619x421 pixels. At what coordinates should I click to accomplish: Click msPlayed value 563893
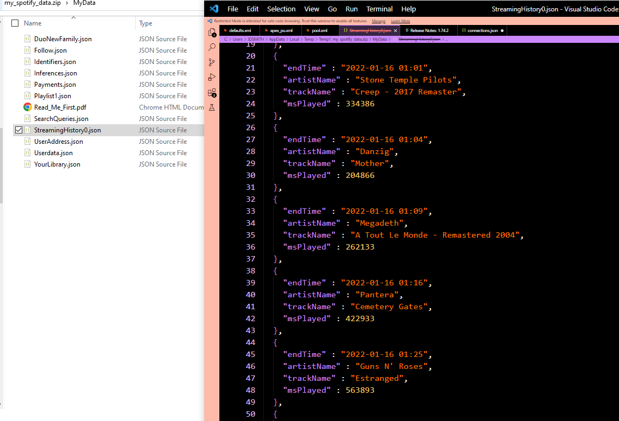[x=360, y=390]
